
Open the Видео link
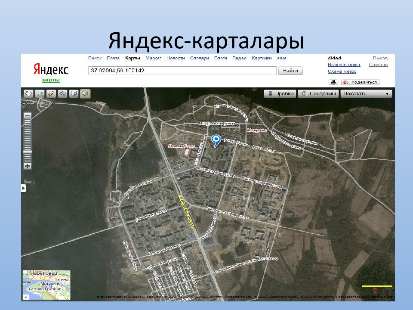pyautogui.click(x=240, y=58)
